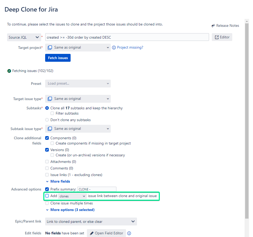Click the copy icon in the Subtask issue type dropdown
Image resolution: width=253 pixels, height=237 pixels.
click(50, 129)
